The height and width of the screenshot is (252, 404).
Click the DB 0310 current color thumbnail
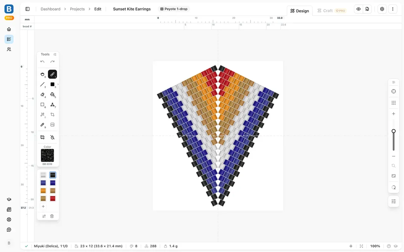point(47,155)
